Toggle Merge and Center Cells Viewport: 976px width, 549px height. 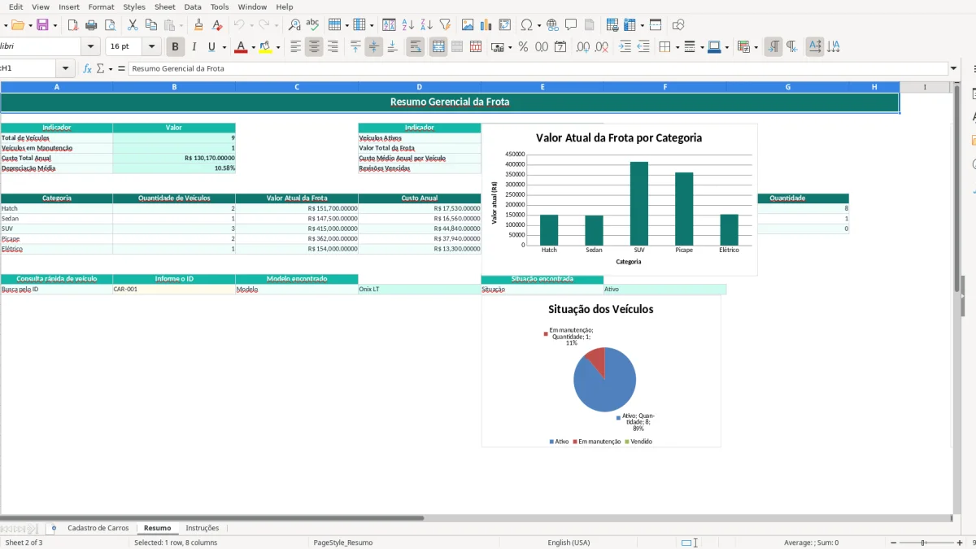[x=438, y=47]
